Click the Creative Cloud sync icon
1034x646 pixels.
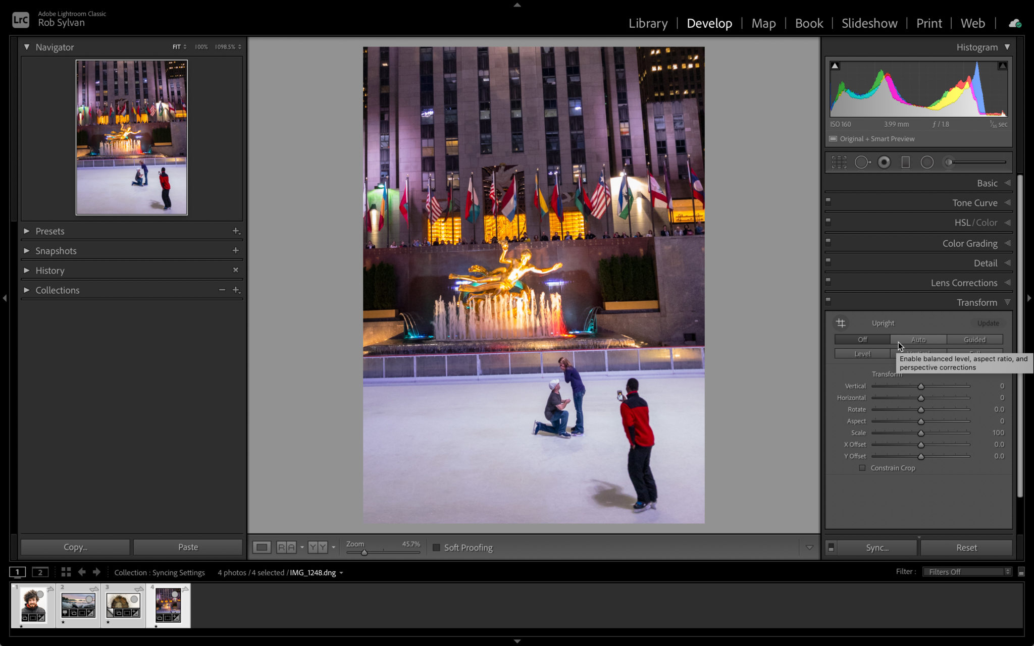pyautogui.click(x=1015, y=23)
